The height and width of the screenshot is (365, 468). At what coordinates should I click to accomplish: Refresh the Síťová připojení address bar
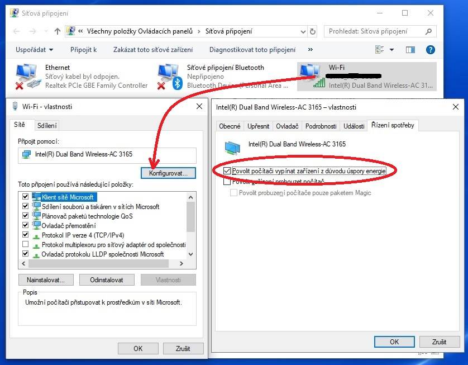click(313, 31)
